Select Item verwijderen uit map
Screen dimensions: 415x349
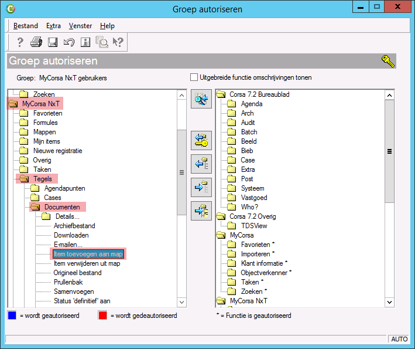pos(87,263)
